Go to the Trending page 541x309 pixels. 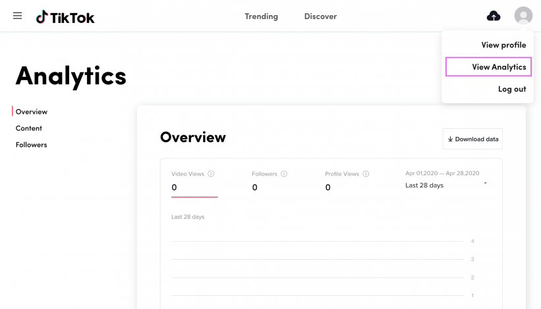point(261,16)
